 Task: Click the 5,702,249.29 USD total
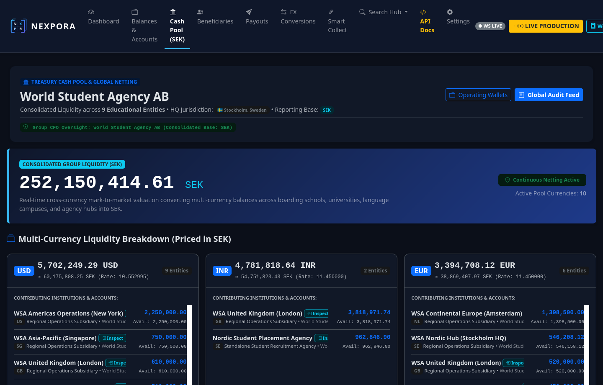tap(78, 265)
